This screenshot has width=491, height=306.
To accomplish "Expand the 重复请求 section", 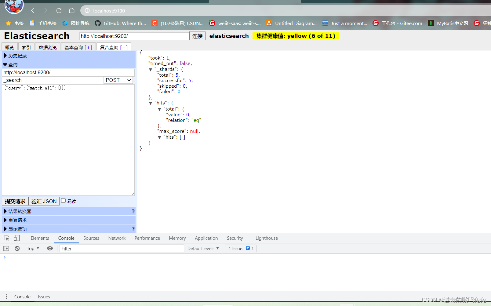I will [69, 220].
